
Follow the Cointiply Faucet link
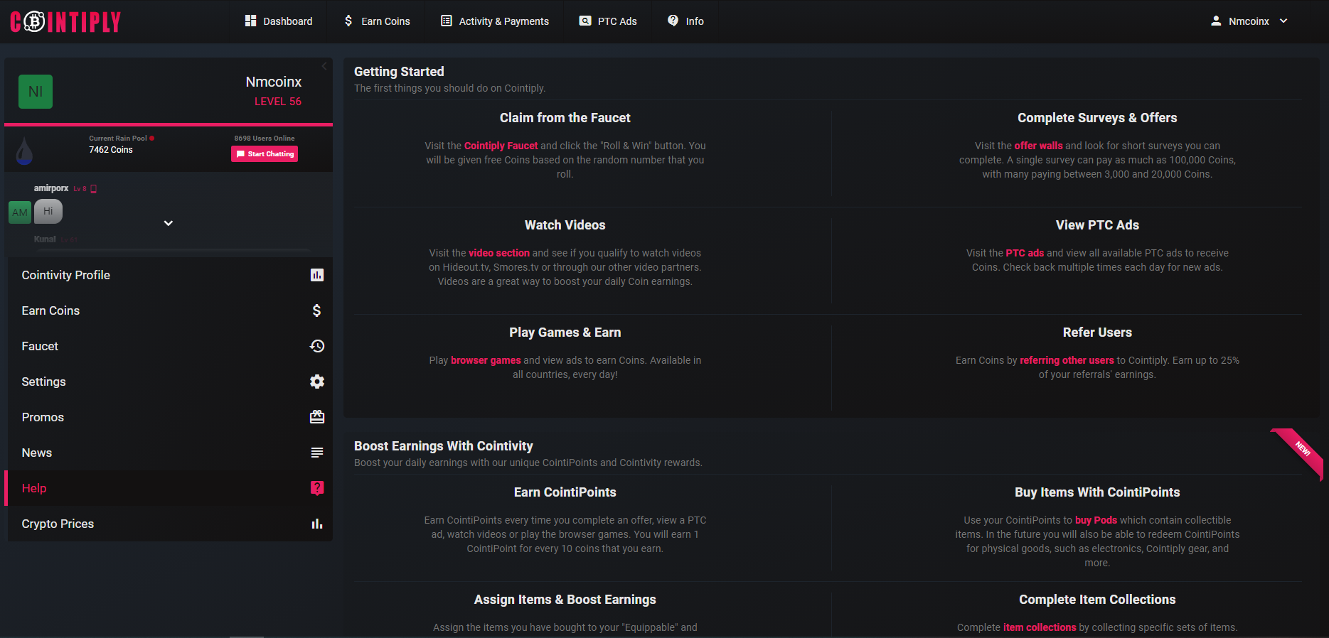click(501, 146)
